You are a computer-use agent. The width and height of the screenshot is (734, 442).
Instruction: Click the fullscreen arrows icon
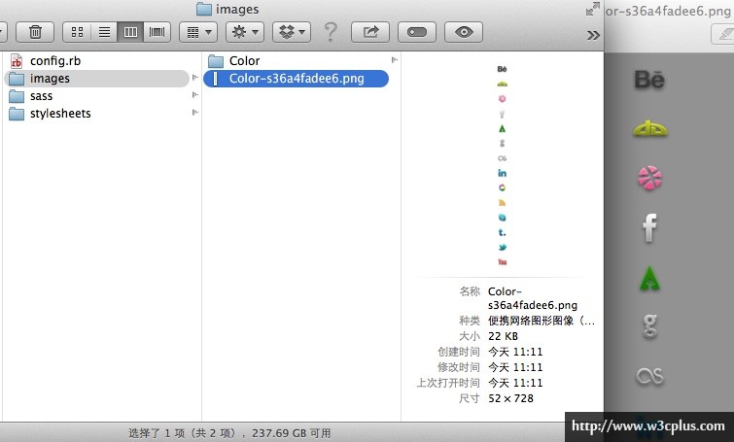click(593, 9)
